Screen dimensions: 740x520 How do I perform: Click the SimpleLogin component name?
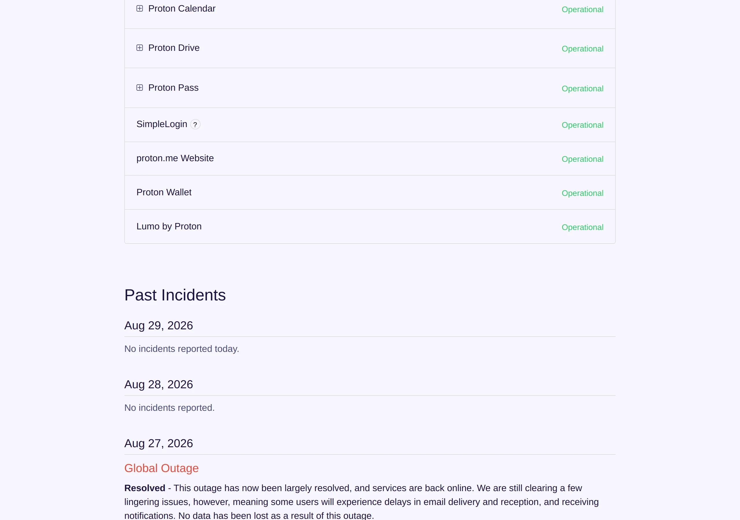162,124
